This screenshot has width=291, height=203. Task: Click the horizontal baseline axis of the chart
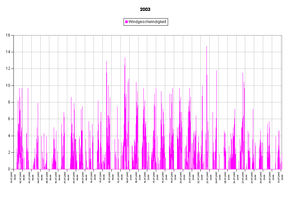tap(147, 169)
